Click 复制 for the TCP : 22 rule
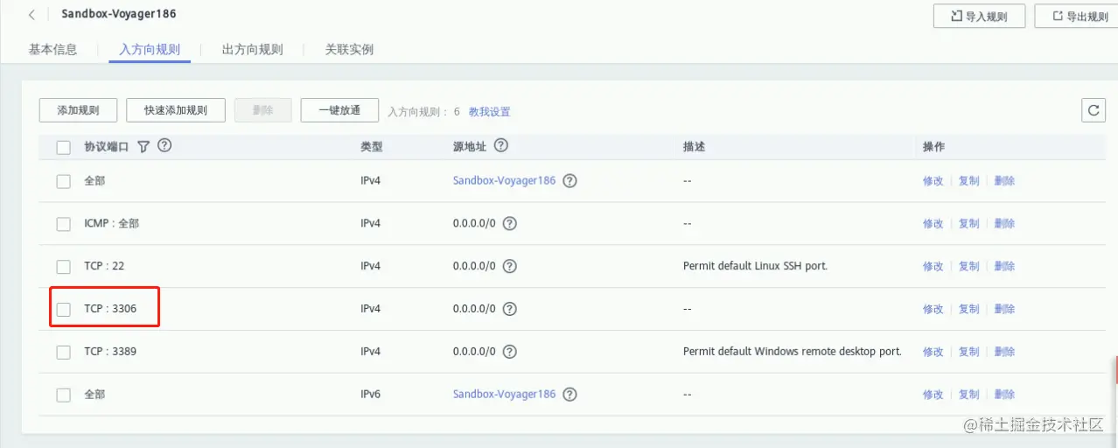The width and height of the screenshot is (1118, 448). point(968,267)
